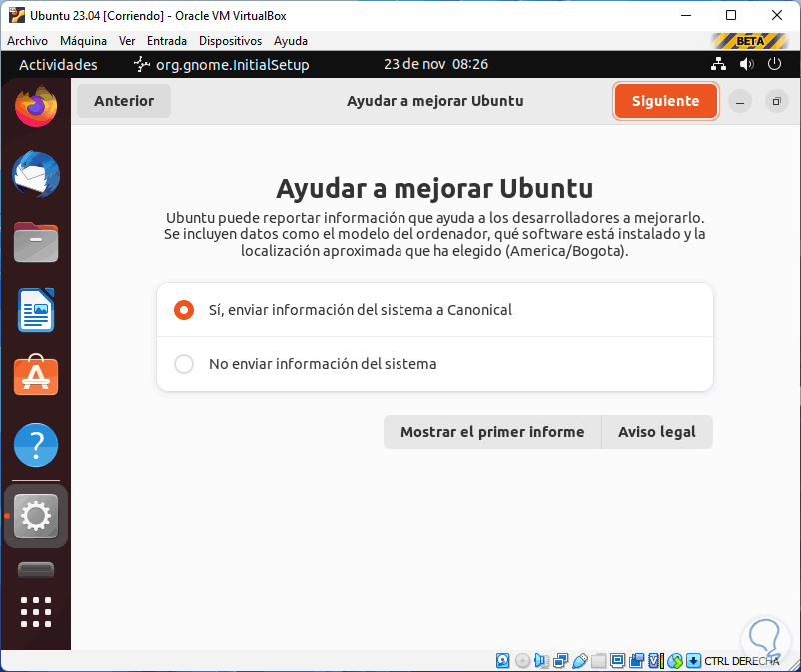
Task: Click the VirtualBox network adapters indicator
Action: [x=561, y=661]
